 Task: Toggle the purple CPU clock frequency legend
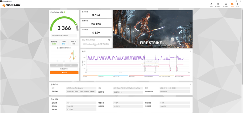(x=151, y=76)
